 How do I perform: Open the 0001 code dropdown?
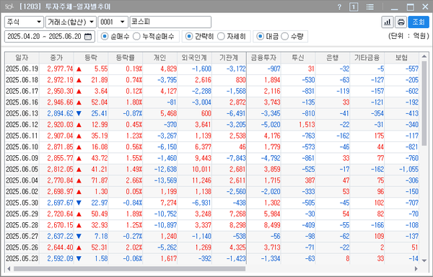113,22
